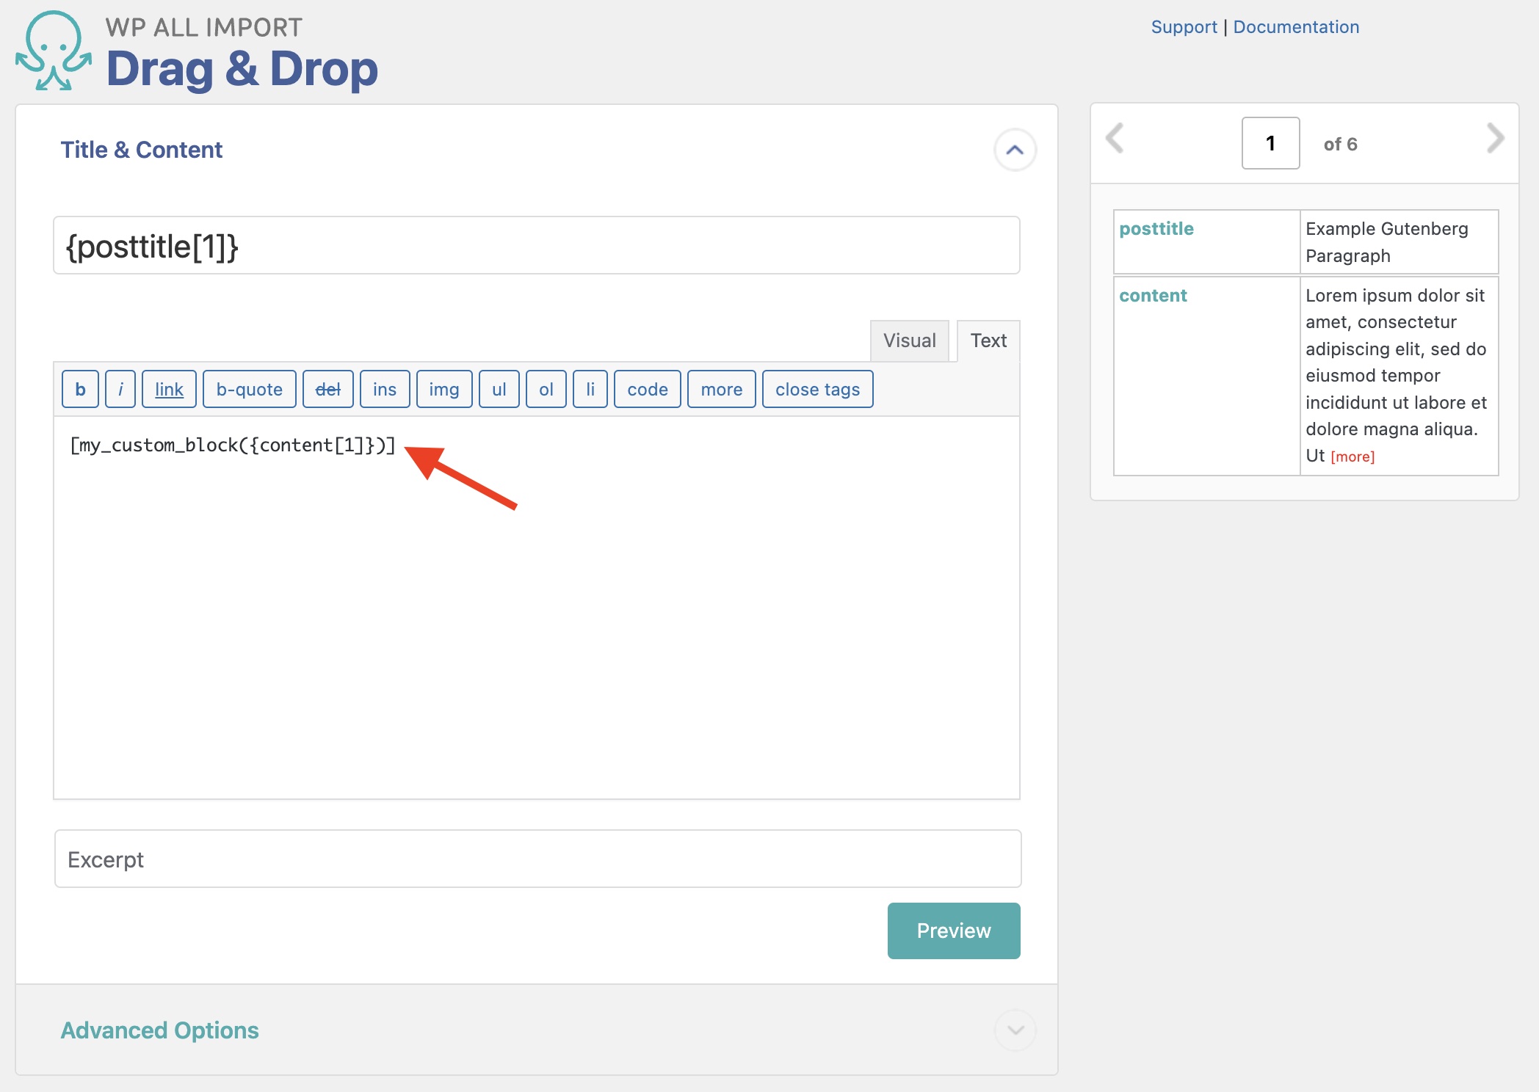This screenshot has width=1539, height=1092.
Task: Insert image with the img button
Action: coord(443,390)
